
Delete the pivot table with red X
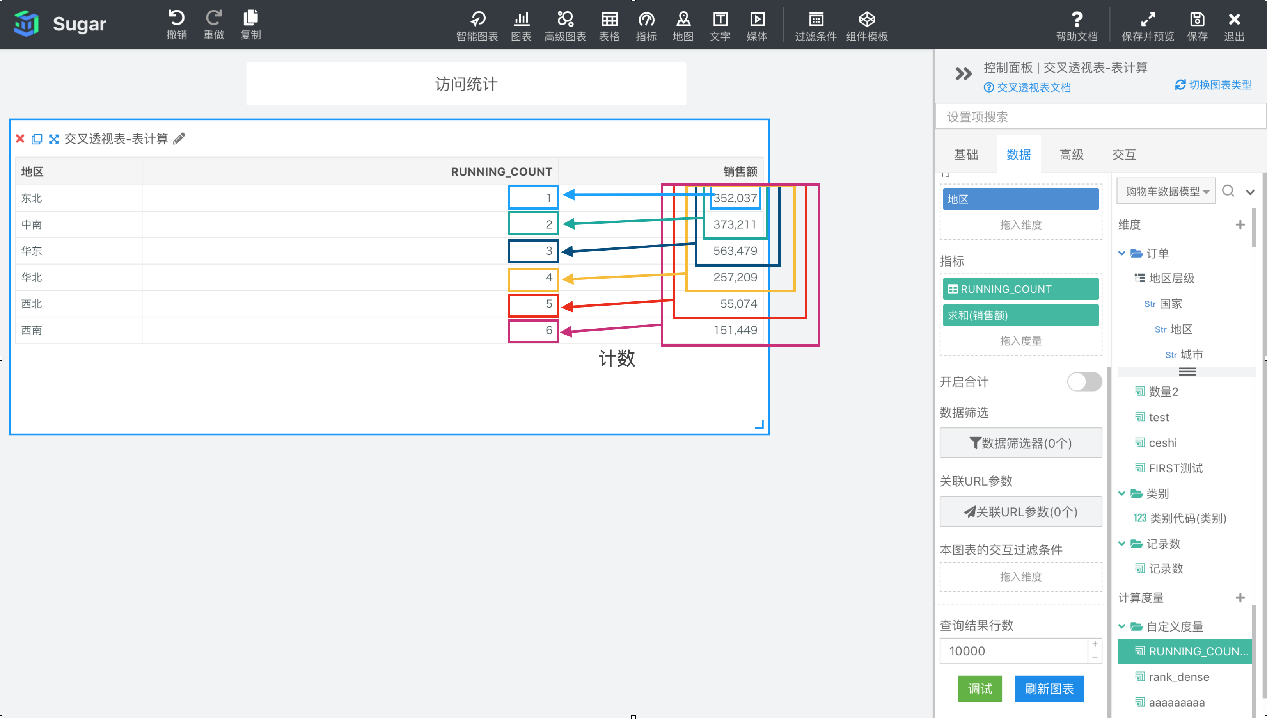click(20, 139)
